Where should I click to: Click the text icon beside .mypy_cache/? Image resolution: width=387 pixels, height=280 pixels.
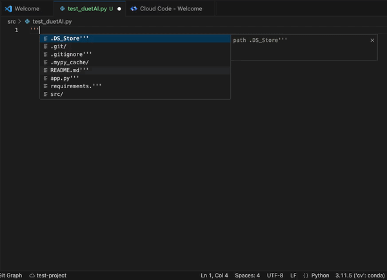pos(45,62)
